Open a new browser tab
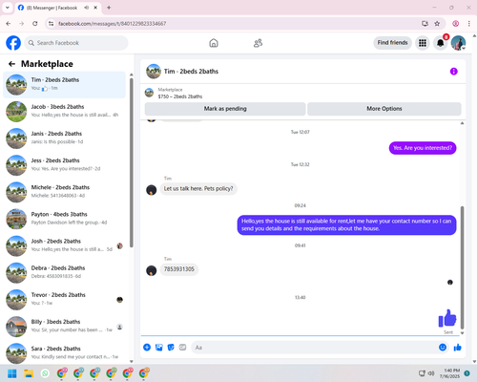 109,8
